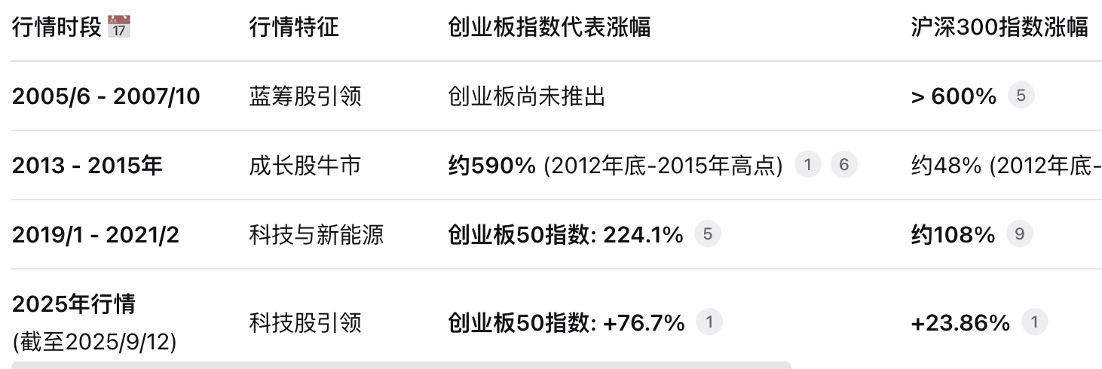Viewport: 1102px width, 369px height.
Task: Open citation 1 next to +23.86%
Action: coord(1034,322)
